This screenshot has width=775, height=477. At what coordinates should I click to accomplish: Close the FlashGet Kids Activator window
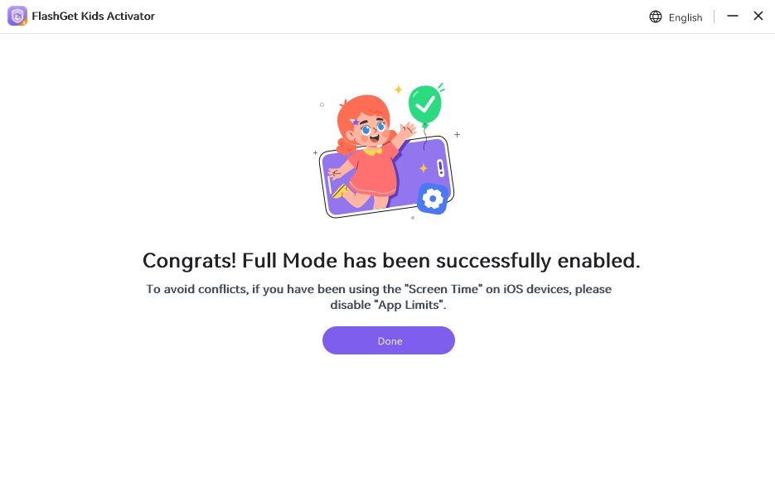pyautogui.click(x=758, y=16)
